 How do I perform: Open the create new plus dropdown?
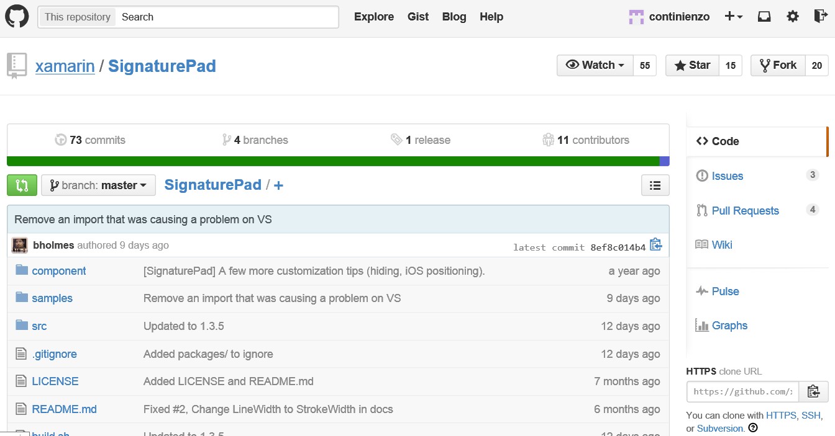734,17
